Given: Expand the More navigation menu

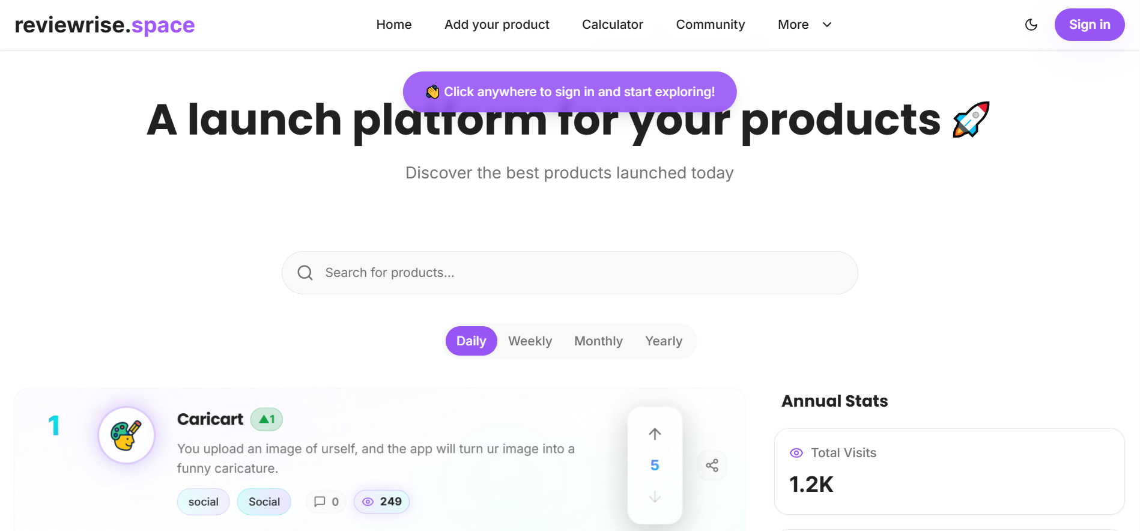Looking at the screenshot, I should coord(793,25).
